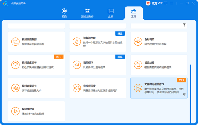Open 视频加水印 tool title
This screenshot has width=198, height=125.
[x=89, y=38]
